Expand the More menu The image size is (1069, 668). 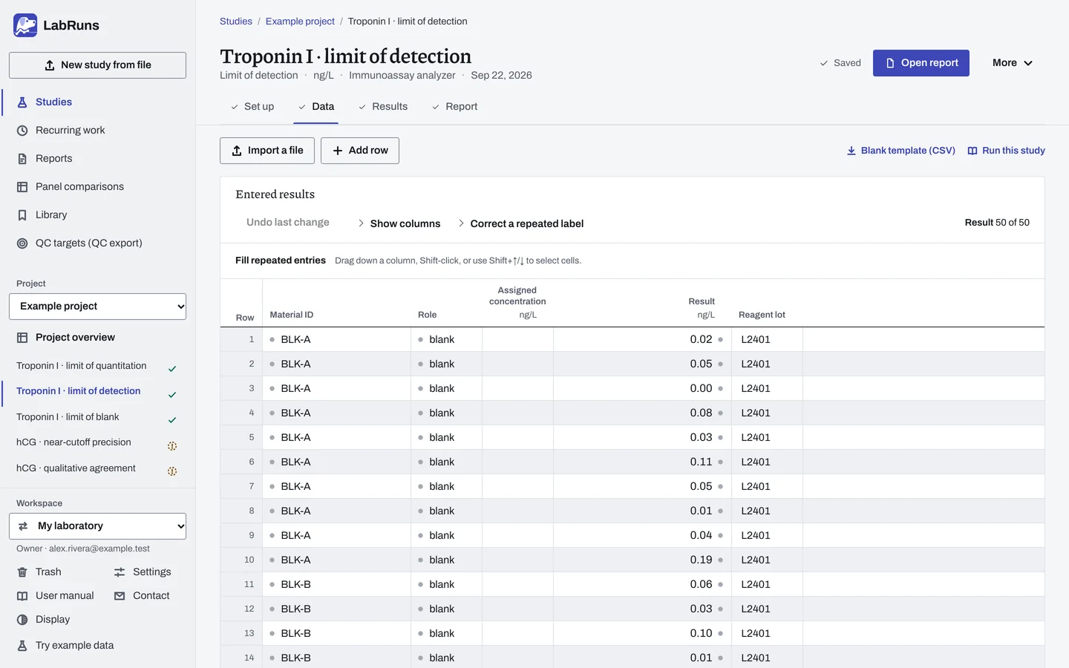point(1013,63)
